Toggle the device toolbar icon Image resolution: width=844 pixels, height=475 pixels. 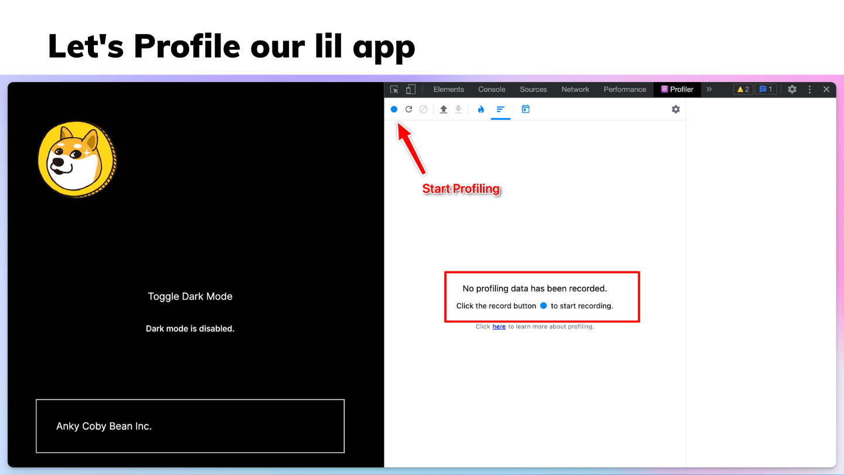pyautogui.click(x=411, y=90)
